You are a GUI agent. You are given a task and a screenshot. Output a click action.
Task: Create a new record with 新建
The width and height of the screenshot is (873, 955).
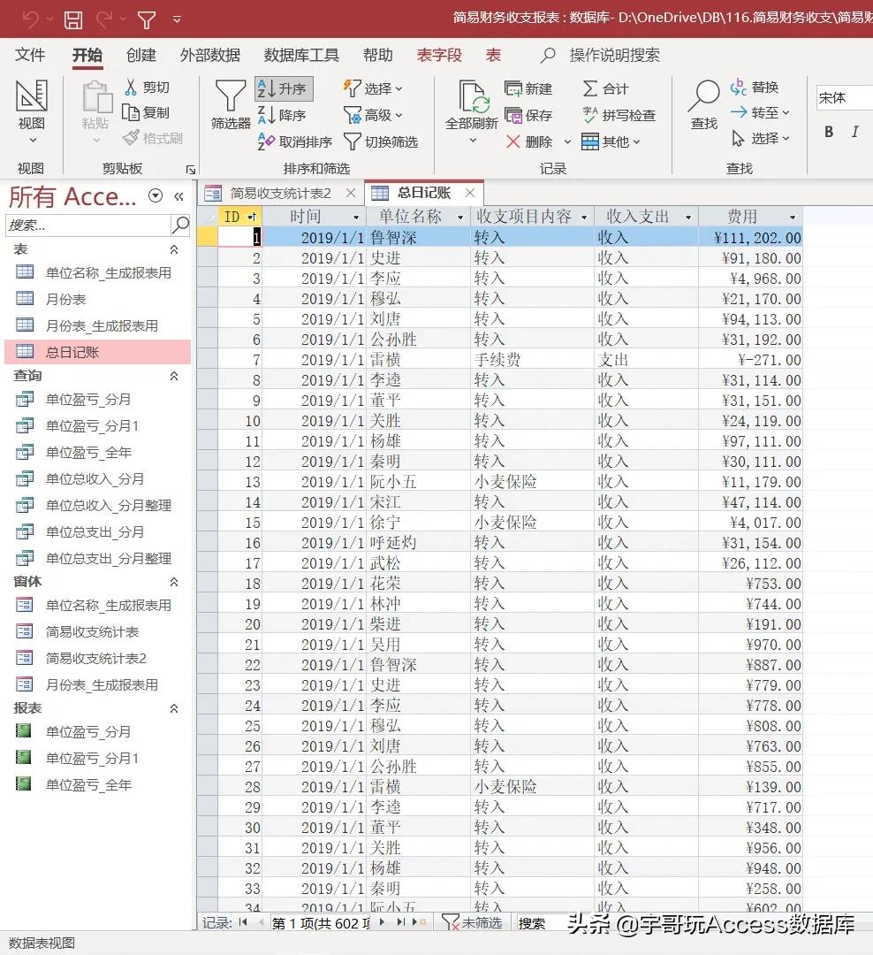pos(528,88)
